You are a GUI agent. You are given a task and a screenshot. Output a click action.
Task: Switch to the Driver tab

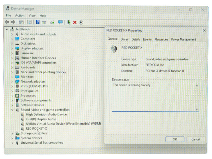(124, 39)
